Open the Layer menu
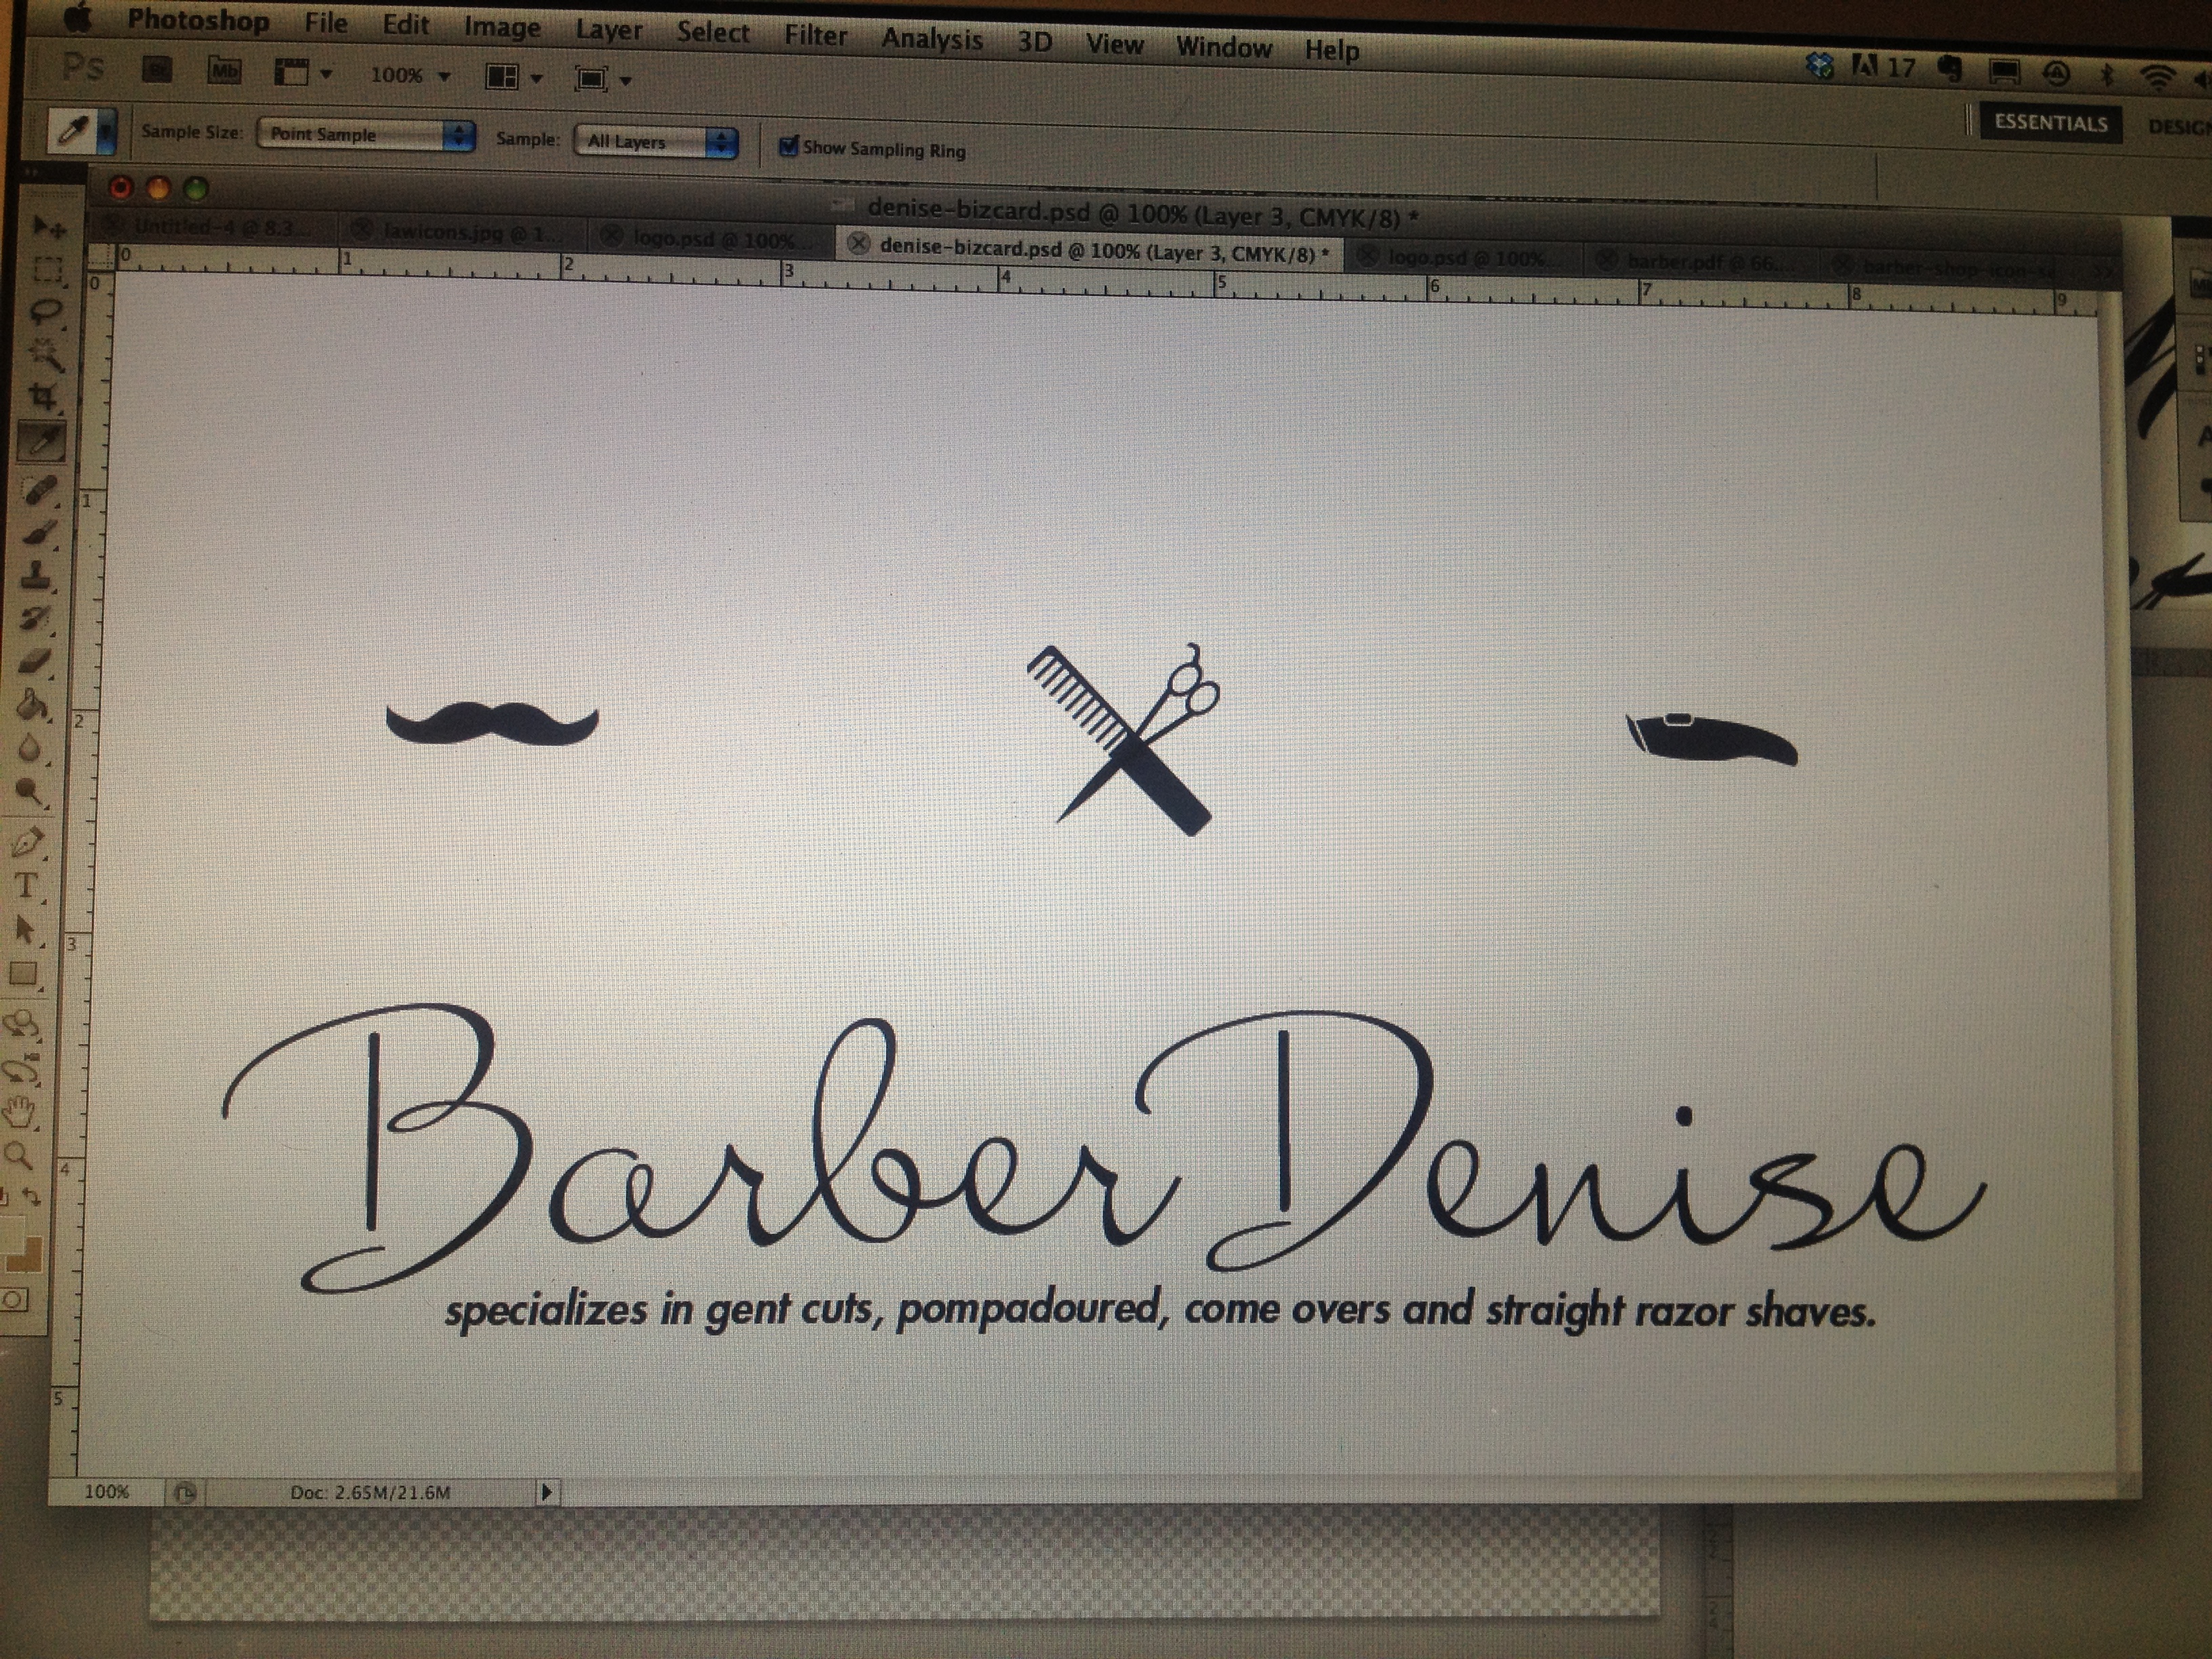The height and width of the screenshot is (1659, 2212). pyautogui.click(x=608, y=30)
